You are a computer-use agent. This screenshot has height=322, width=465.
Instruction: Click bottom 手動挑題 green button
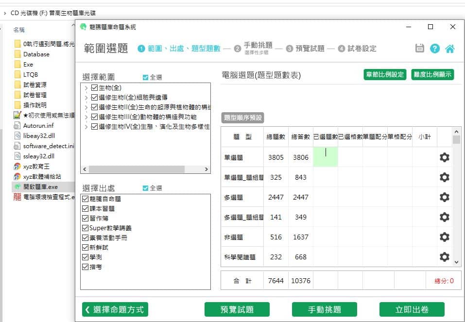pos(325,309)
